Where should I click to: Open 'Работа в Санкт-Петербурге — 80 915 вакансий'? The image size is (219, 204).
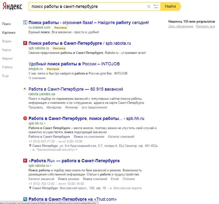[76, 89]
